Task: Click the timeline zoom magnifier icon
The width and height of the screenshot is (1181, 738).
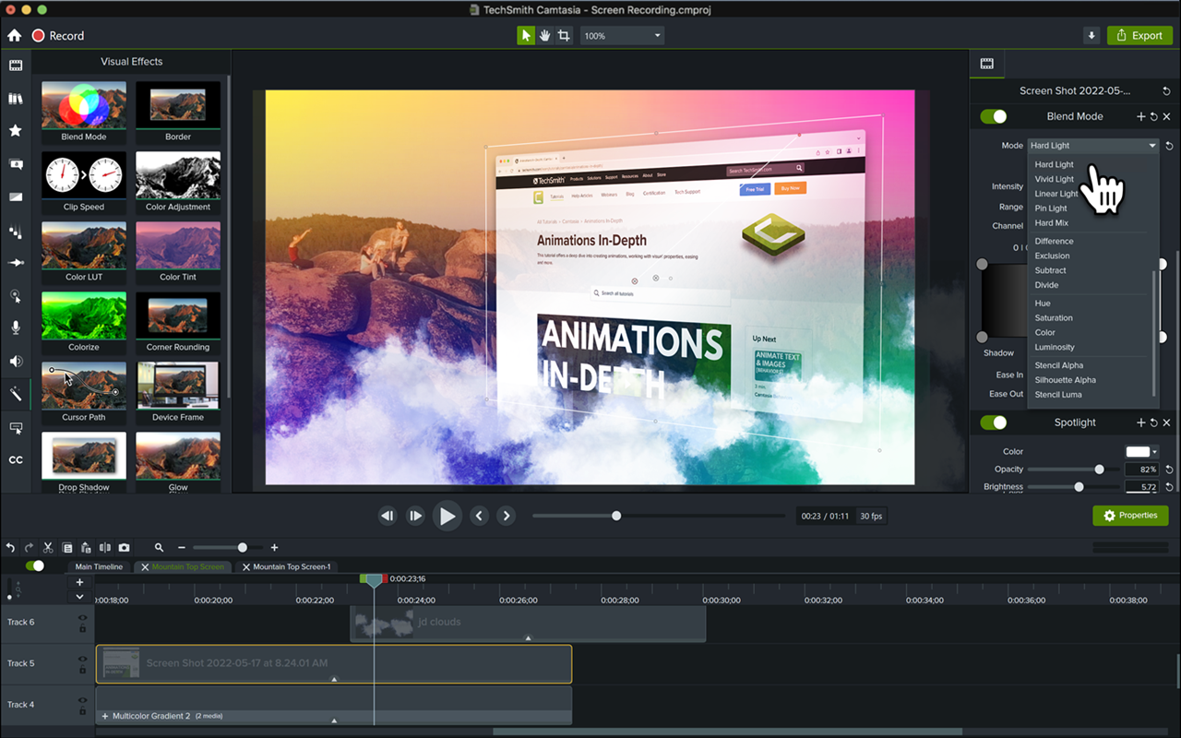Action: tap(160, 547)
